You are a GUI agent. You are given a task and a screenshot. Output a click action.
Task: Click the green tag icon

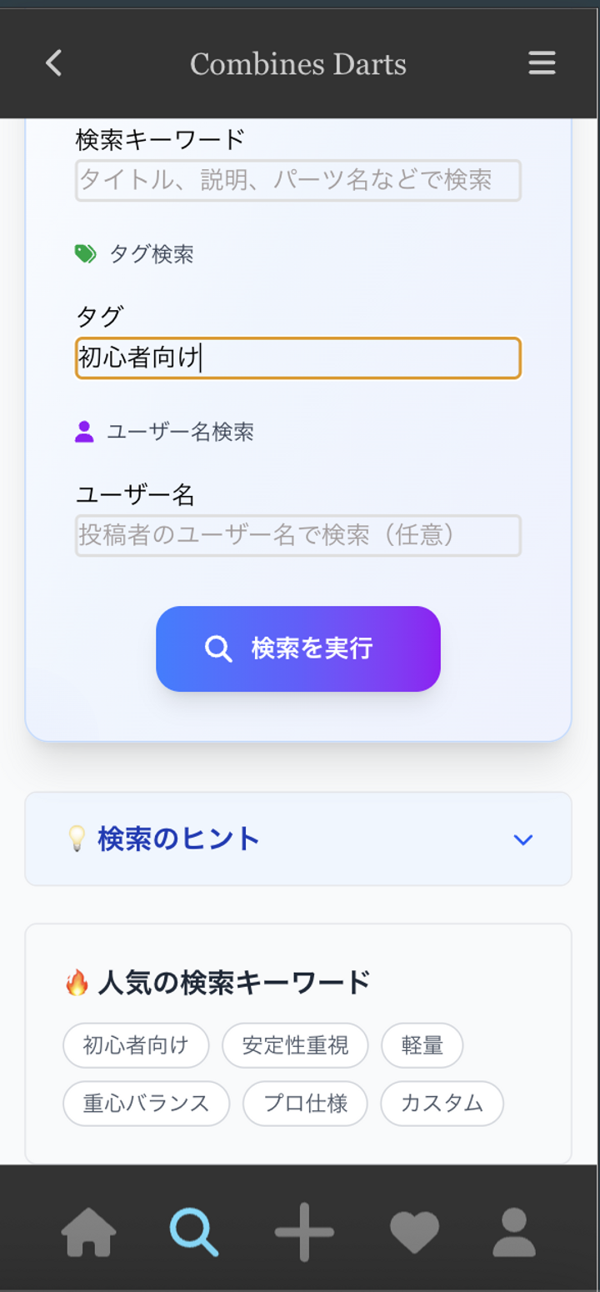pyautogui.click(x=85, y=254)
